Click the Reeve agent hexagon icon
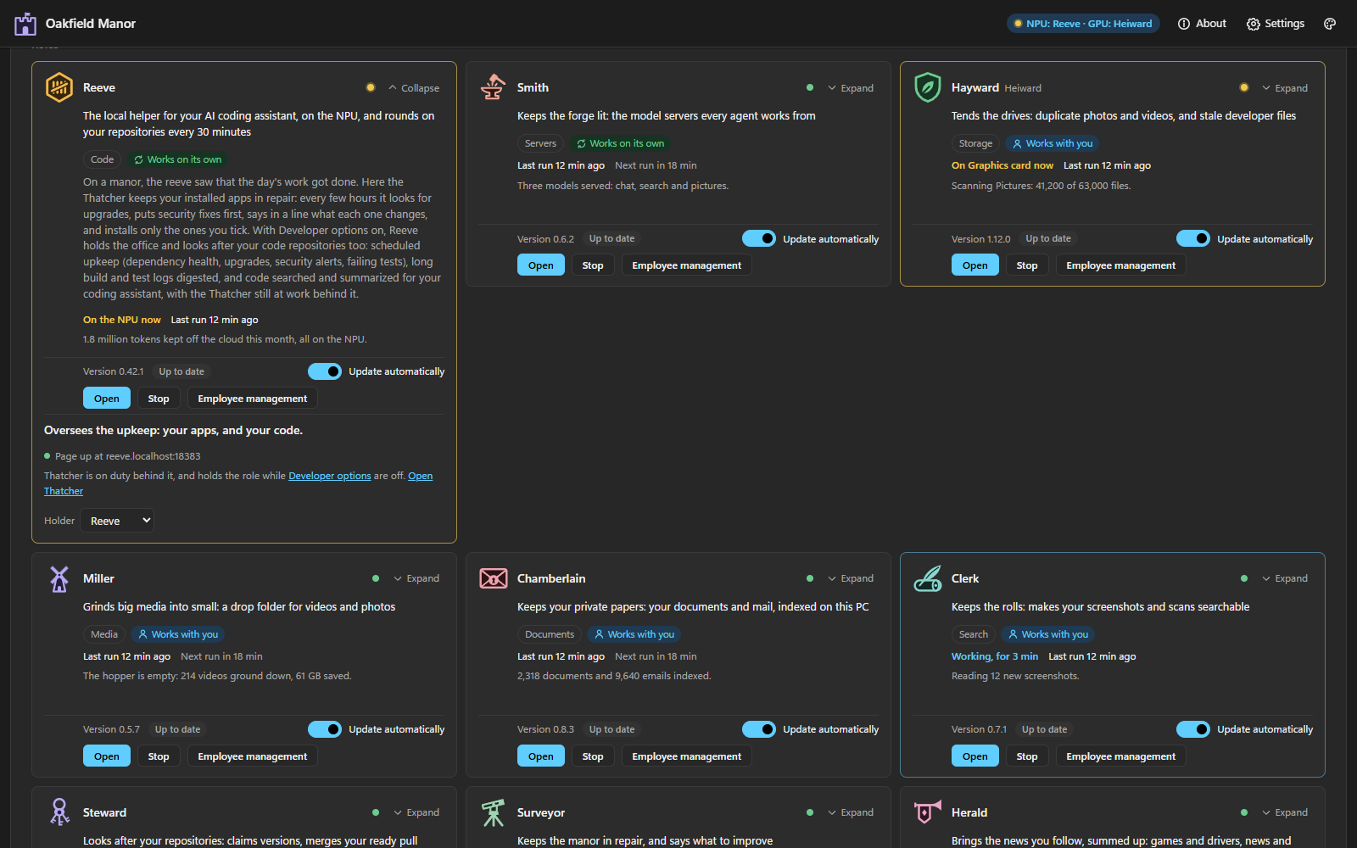The height and width of the screenshot is (848, 1357). pos(59,87)
